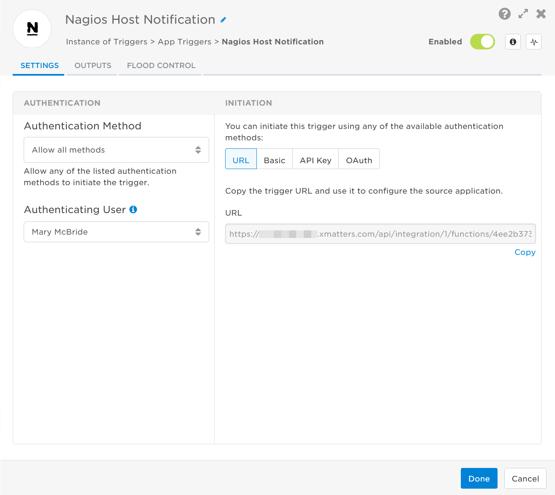The width and height of the screenshot is (555, 495).
Task: Select the API Key method
Action: pyautogui.click(x=315, y=160)
